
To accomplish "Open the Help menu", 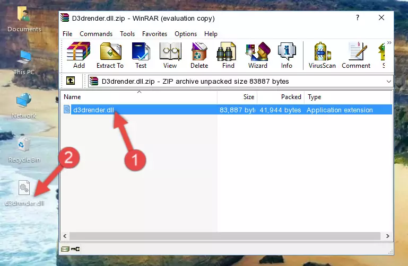I will [211, 34].
